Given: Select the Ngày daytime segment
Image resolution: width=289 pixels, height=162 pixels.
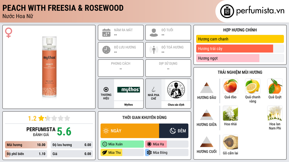Looking at the screenshot, I should coord(130,131).
